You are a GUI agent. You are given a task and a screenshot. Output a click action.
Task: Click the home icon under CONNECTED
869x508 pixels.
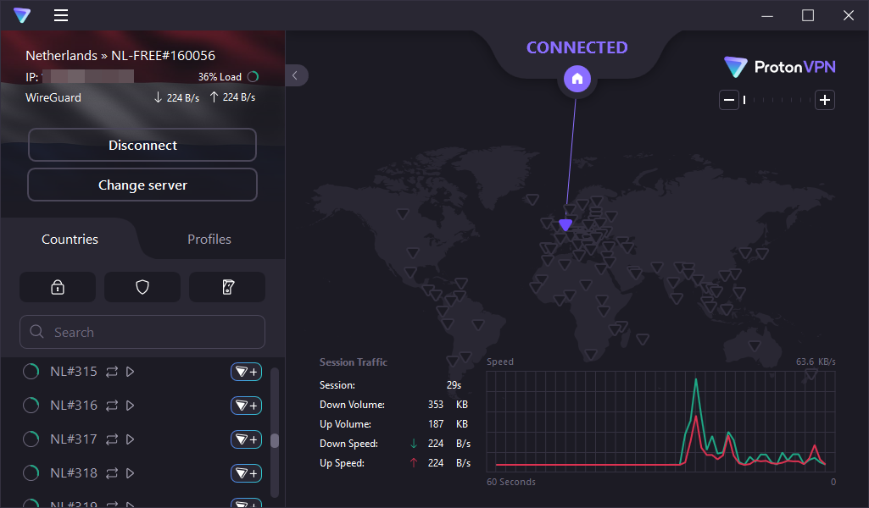pos(577,79)
